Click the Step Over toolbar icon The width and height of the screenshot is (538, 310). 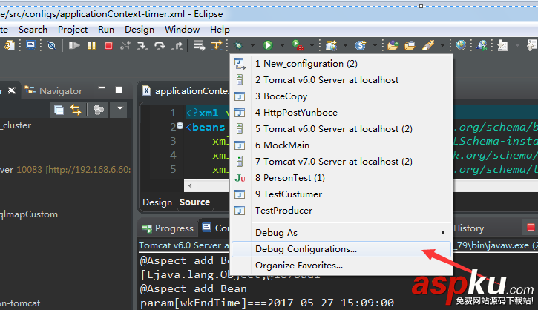pos(160,45)
